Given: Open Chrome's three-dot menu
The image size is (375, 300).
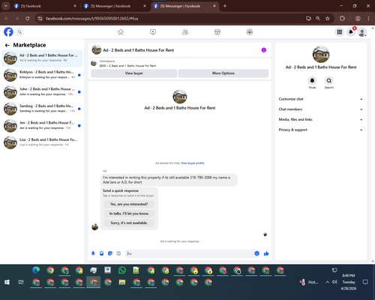Looking at the screenshot, I should [x=368, y=19].
